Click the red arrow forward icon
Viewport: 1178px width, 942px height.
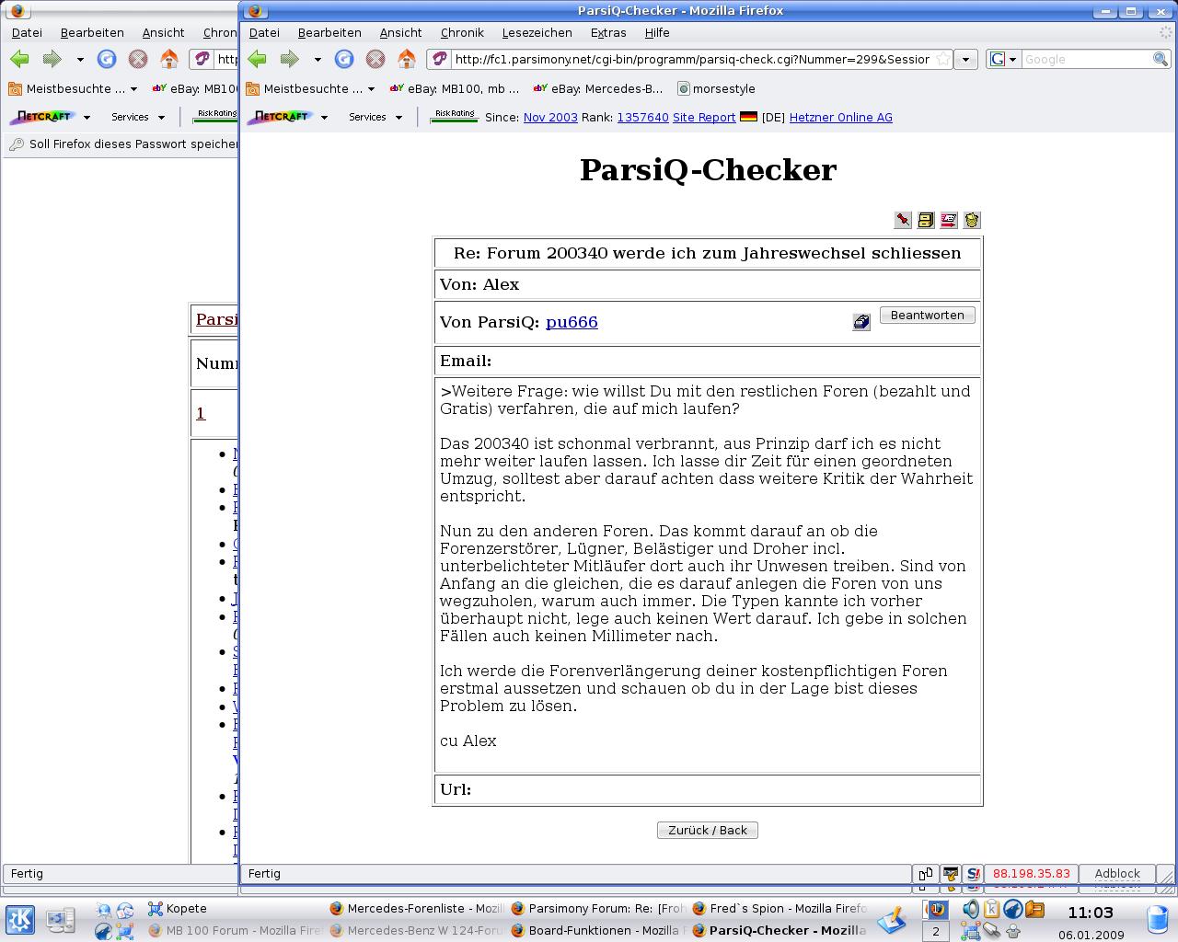click(949, 220)
